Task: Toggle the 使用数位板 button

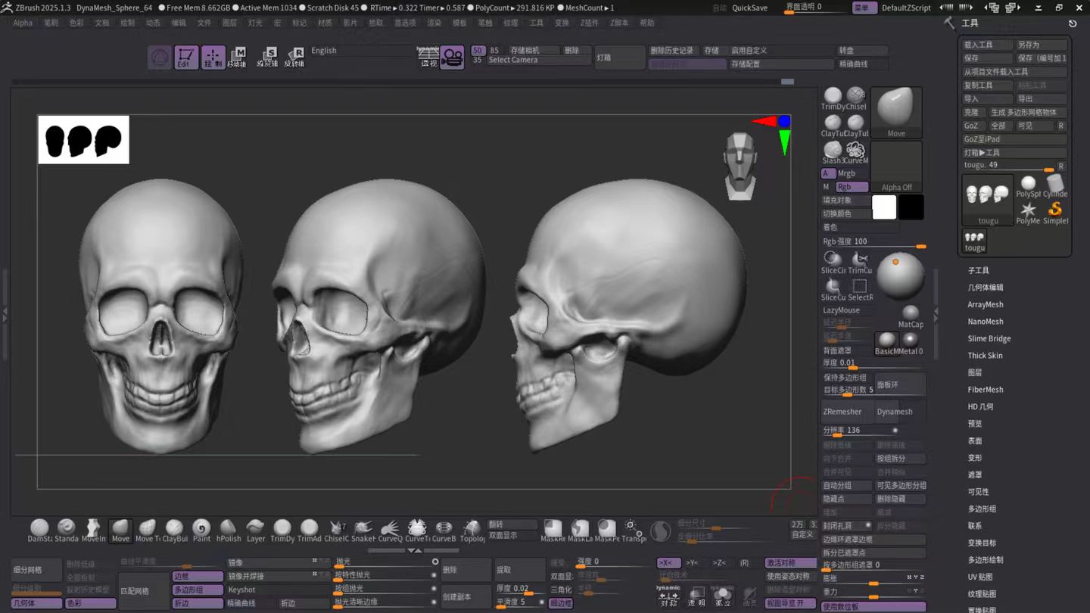Action: point(874,607)
